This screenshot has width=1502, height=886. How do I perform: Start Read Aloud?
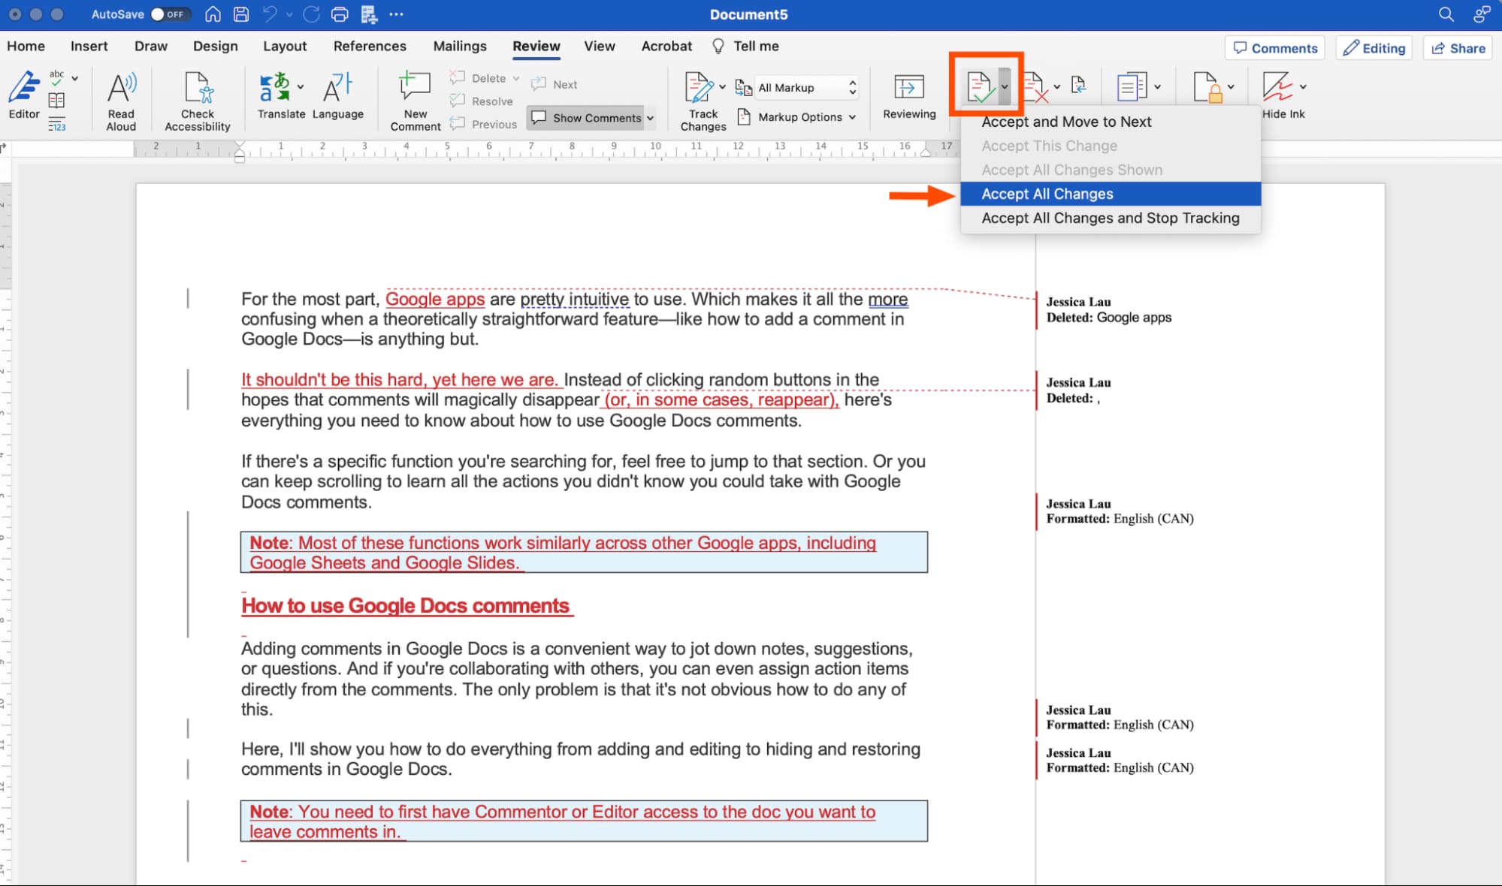tap(121, 101)
